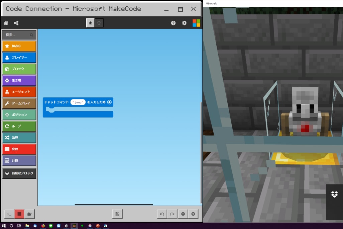Click the share project icon

pyautogui.click(x=16, y=23)
